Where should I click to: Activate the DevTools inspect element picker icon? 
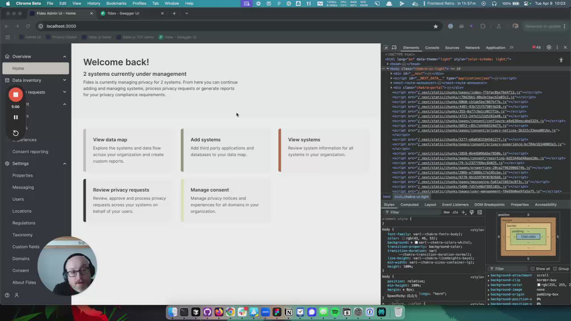(x=386, y=47)
